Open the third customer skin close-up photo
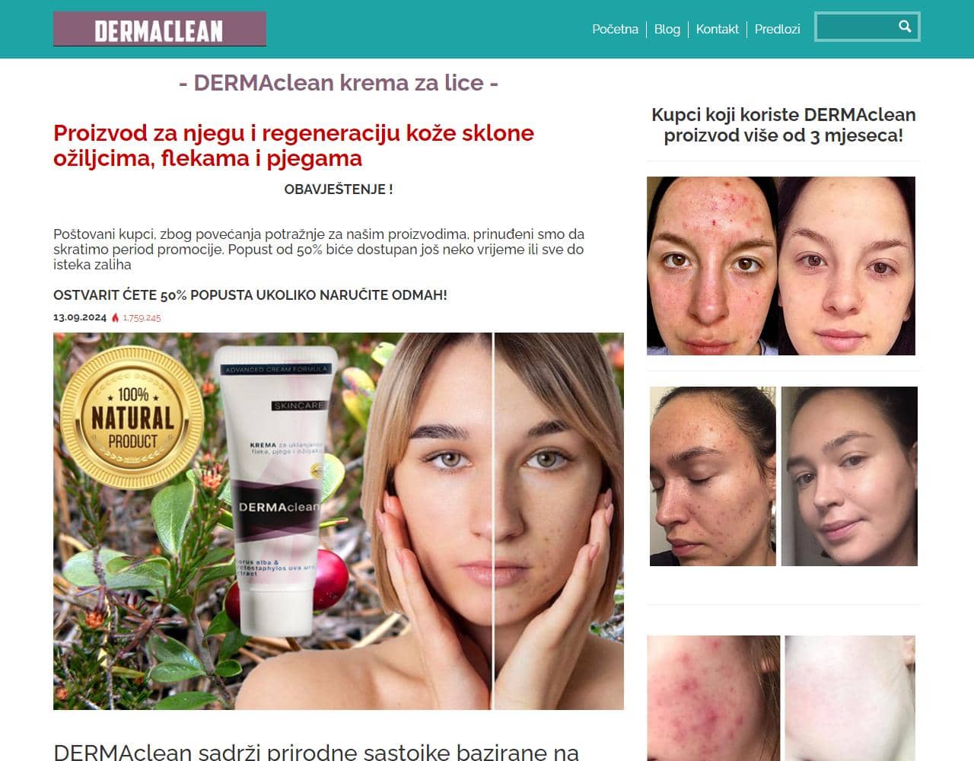 781,698
